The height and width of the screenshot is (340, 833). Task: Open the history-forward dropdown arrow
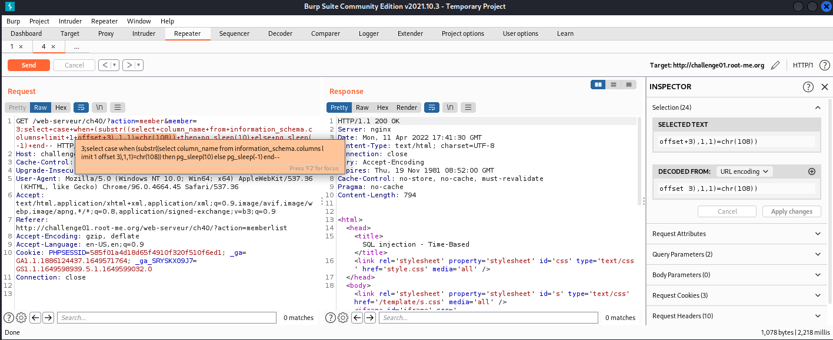tap(139, 65)
